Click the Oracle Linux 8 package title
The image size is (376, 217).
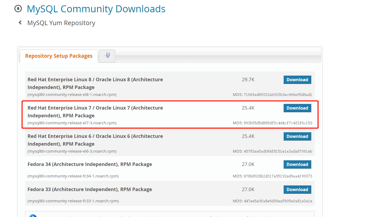tap(95, 83)
